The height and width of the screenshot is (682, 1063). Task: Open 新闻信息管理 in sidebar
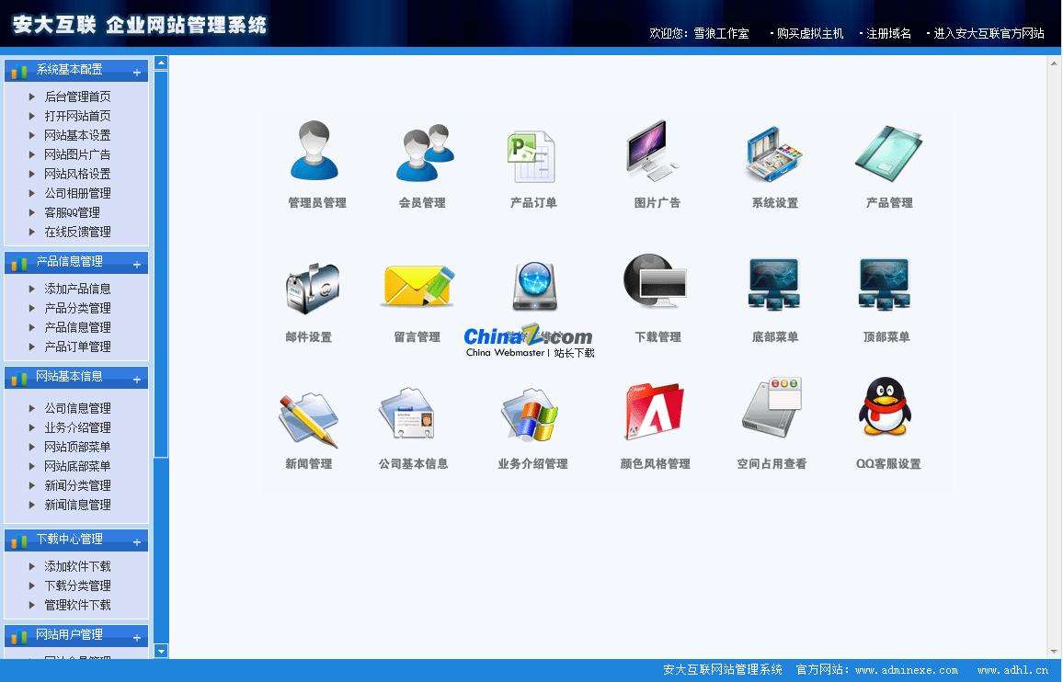[77, 505]
